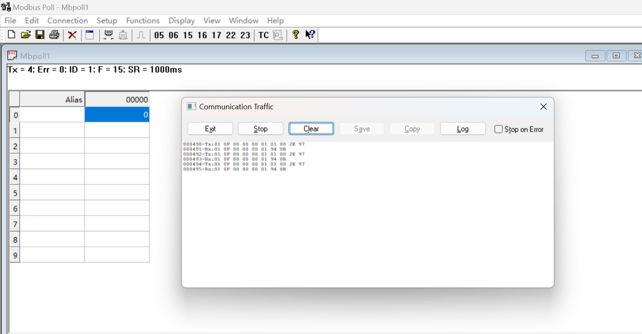Open the Functions menu
This screenshot has height=334, width=642.
[x=143, y=21]
